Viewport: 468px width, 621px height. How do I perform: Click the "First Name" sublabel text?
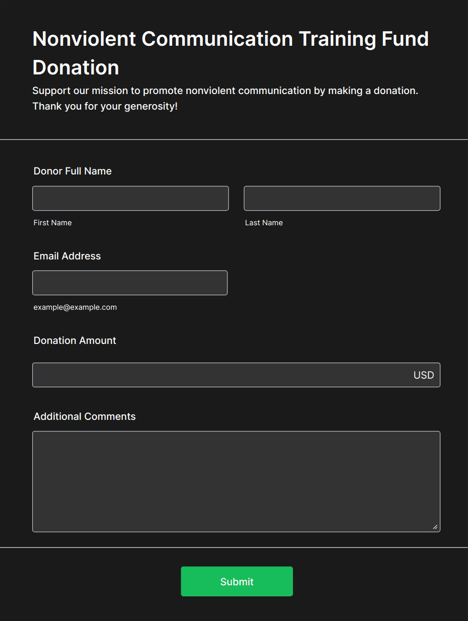52,223
